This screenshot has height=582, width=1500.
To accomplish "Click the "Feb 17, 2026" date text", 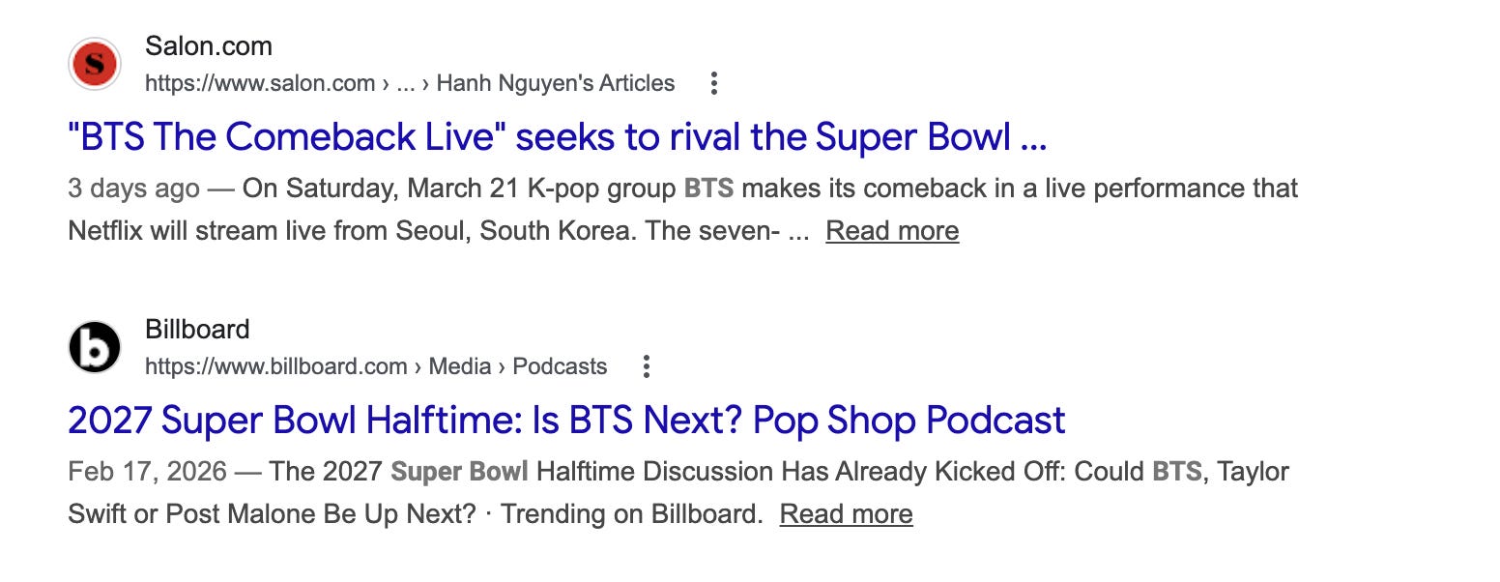I will [x=147, y=471].
